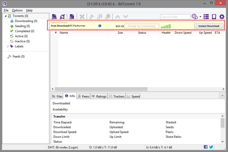Click the Remove torrent X icon
This screenshot has width=228, height=152.
[82, 17]
